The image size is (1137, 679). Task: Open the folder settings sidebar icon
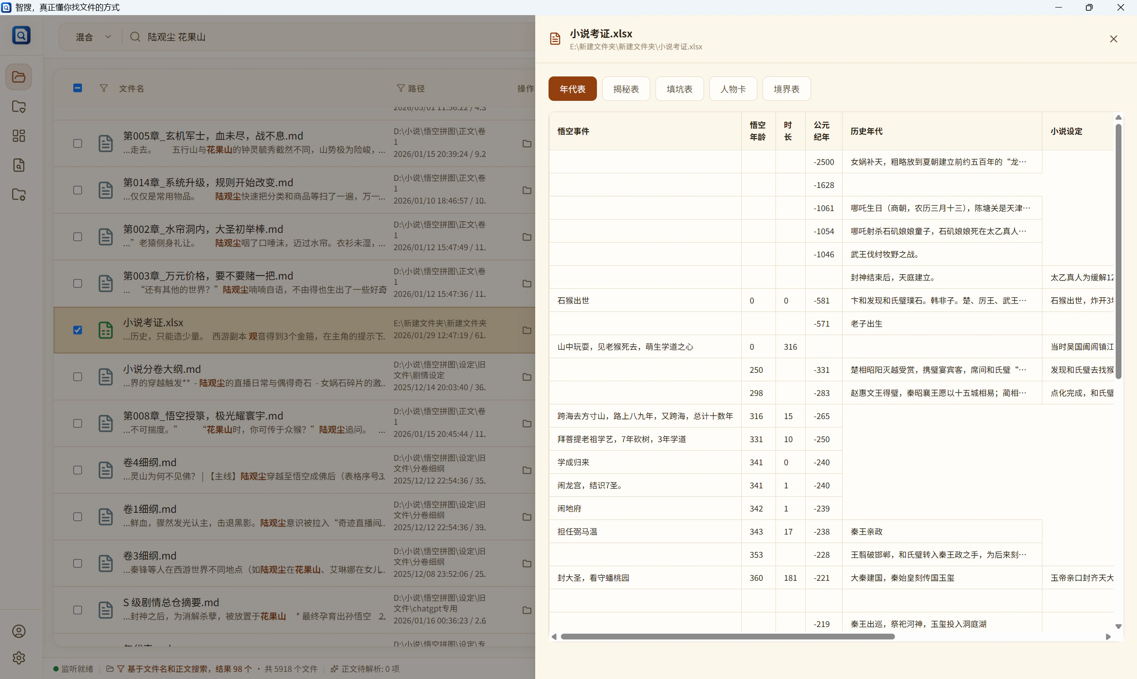(x=19, y=195)
